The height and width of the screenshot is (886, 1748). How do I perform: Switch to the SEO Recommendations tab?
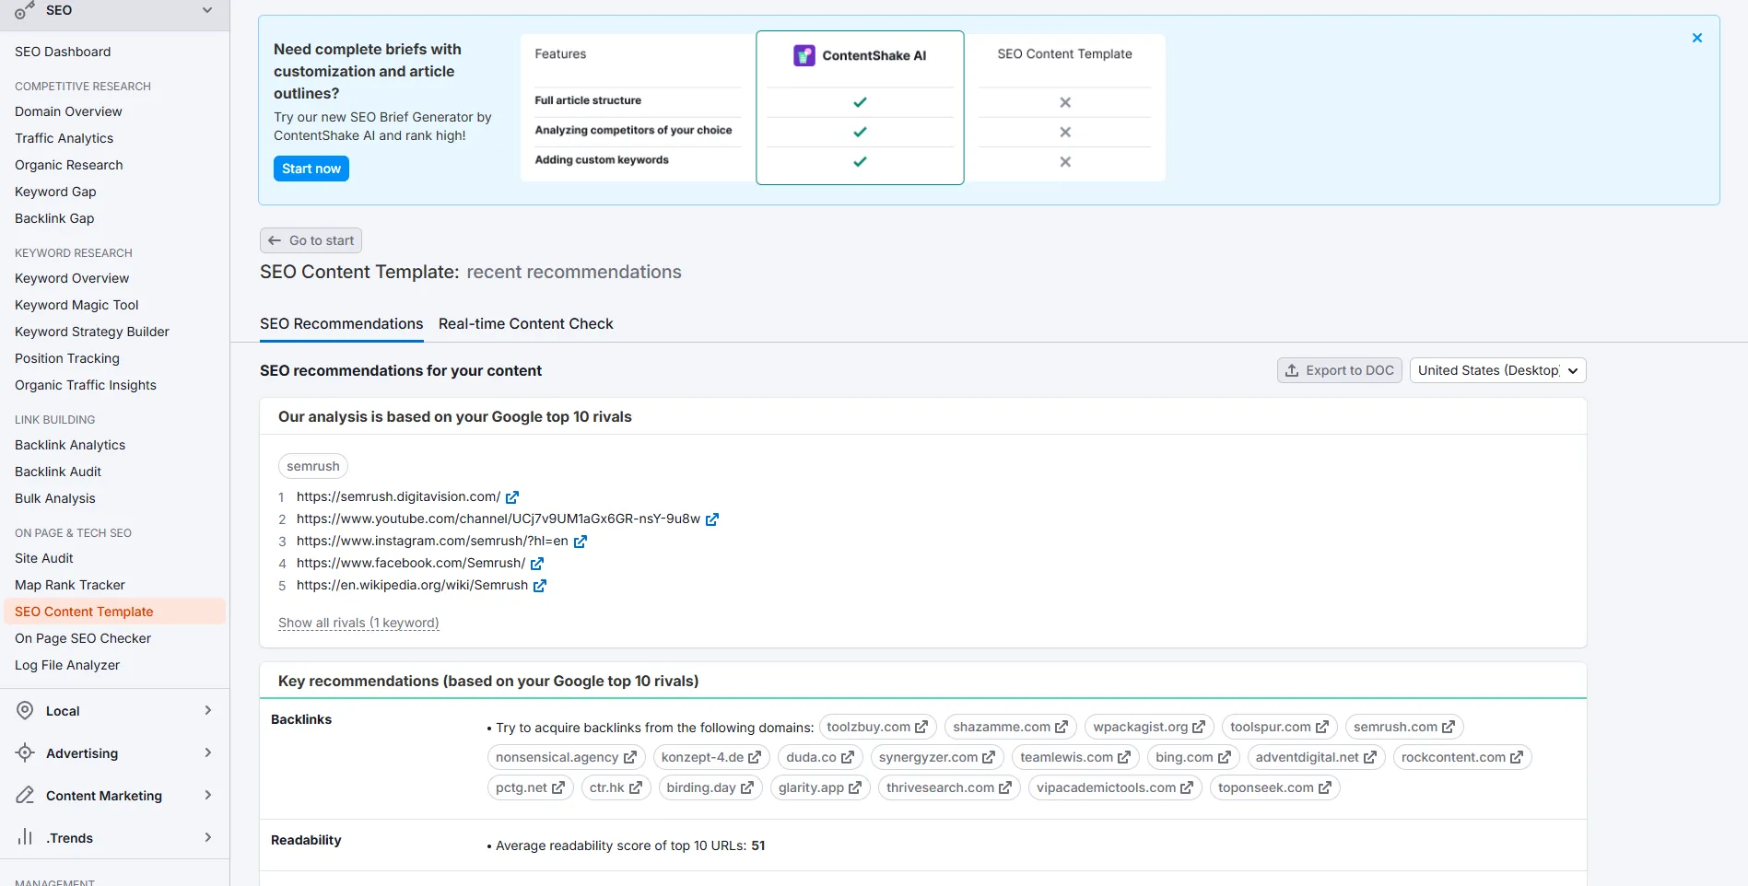342,324
